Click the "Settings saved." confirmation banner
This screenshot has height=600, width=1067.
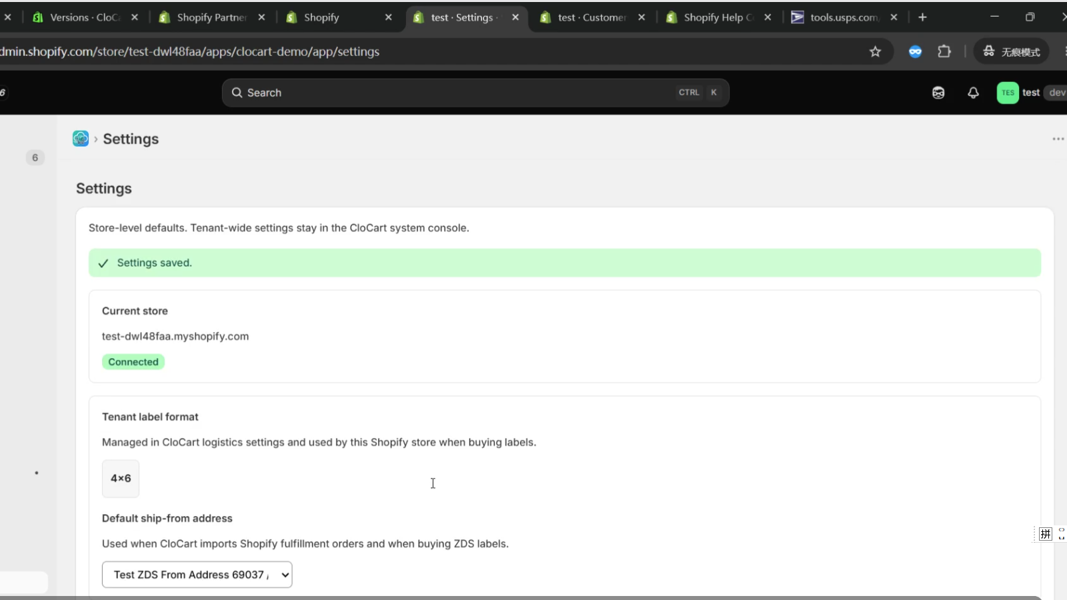(x=565, y=263)
